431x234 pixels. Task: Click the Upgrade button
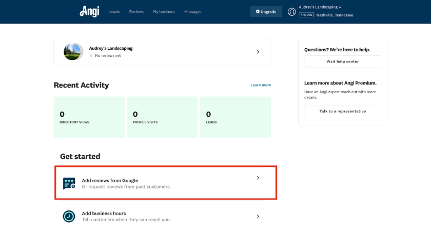pyautogui.click(x=266, y=12)
